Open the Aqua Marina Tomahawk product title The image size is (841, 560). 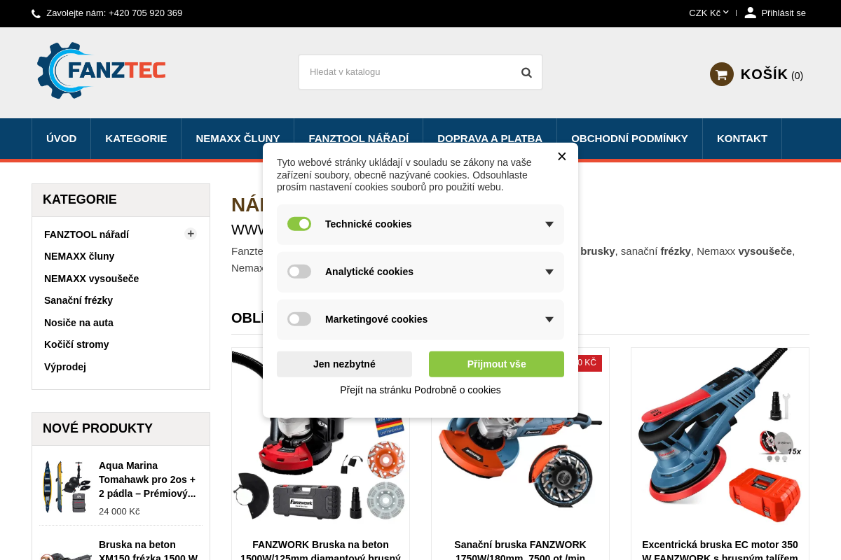(x=147, y=479)
